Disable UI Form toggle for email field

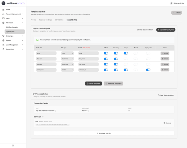[x=106, y=53]
